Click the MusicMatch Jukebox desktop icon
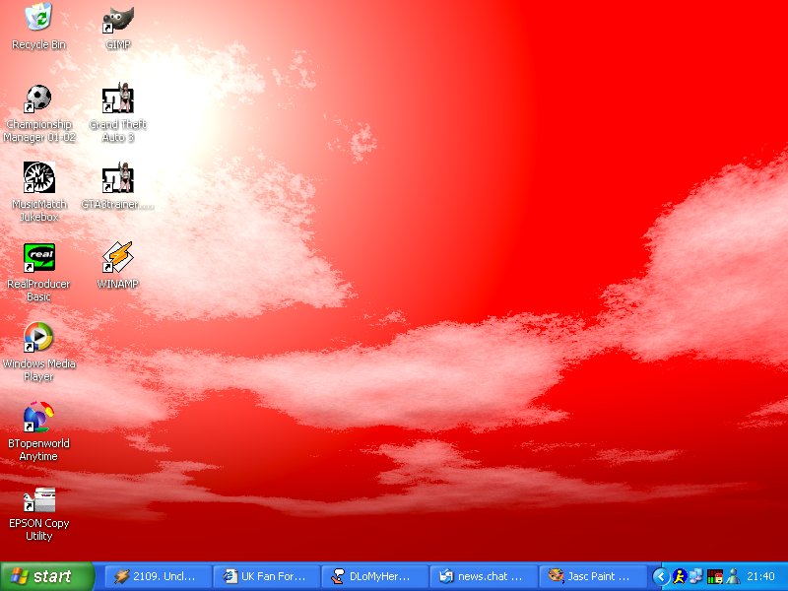This screenshot has width=788, height=591. [x=38, y=178]
